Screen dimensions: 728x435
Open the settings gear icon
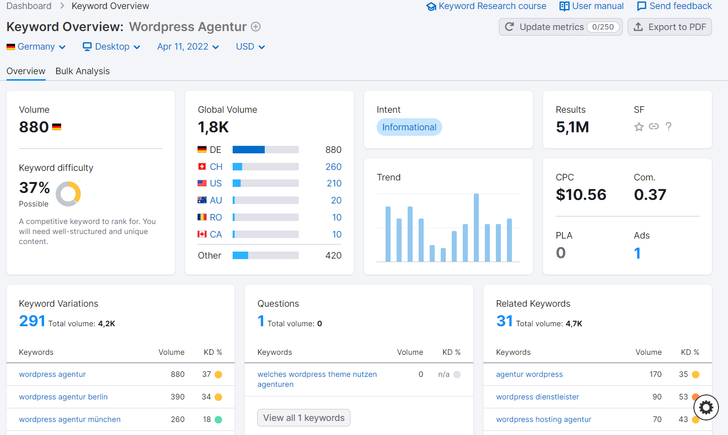(706, 407)
